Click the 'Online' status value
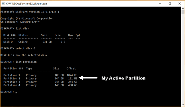This screenshot has width=185, height=107. point(23,42)
